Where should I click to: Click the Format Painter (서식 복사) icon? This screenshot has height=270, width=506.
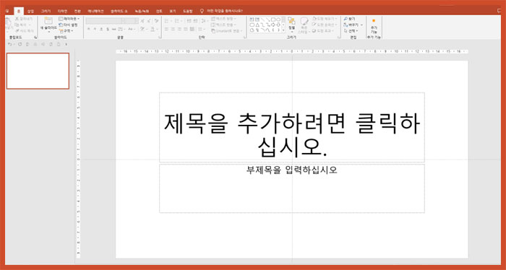pyautogui.click(x=17, y=31)
